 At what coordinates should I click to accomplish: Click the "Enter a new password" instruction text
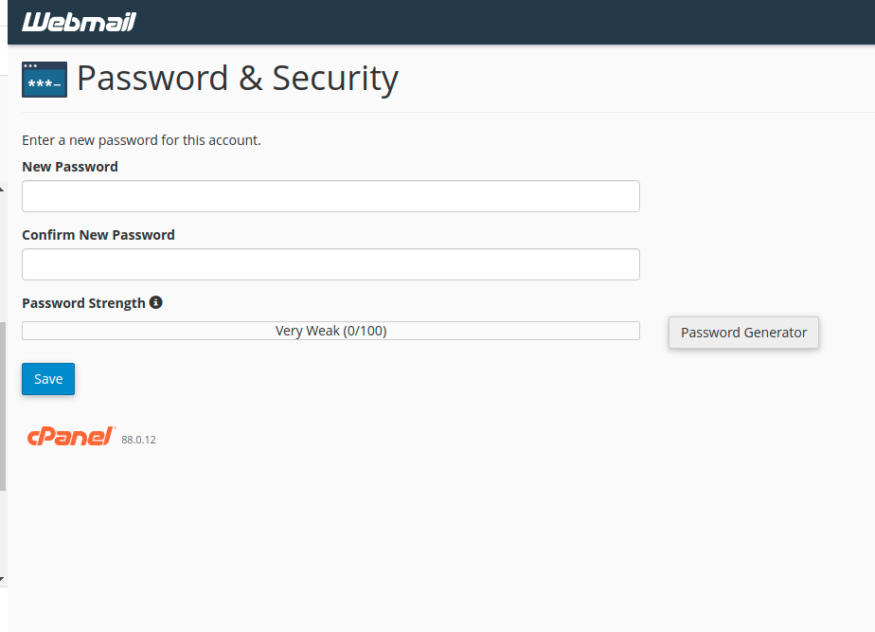pyautogui.click(x=141, y=140)
